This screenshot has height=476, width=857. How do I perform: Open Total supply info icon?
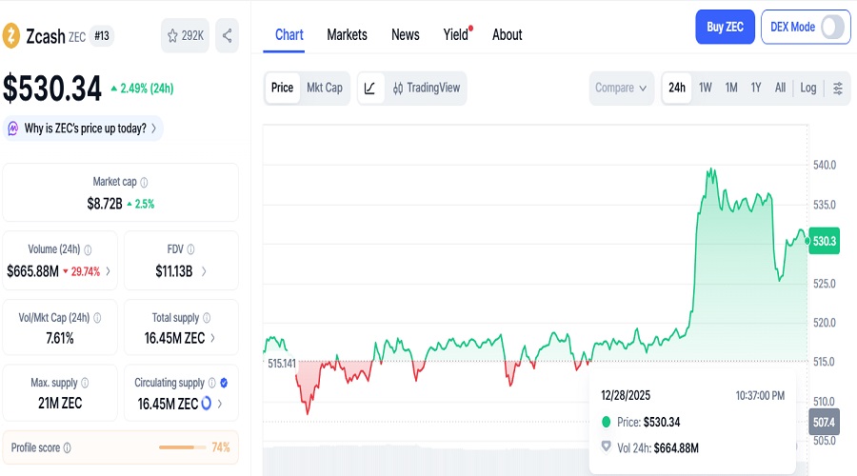coord(207,318)
